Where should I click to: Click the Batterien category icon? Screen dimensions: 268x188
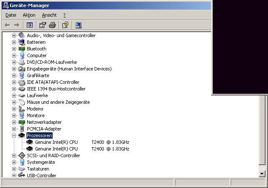22,42
